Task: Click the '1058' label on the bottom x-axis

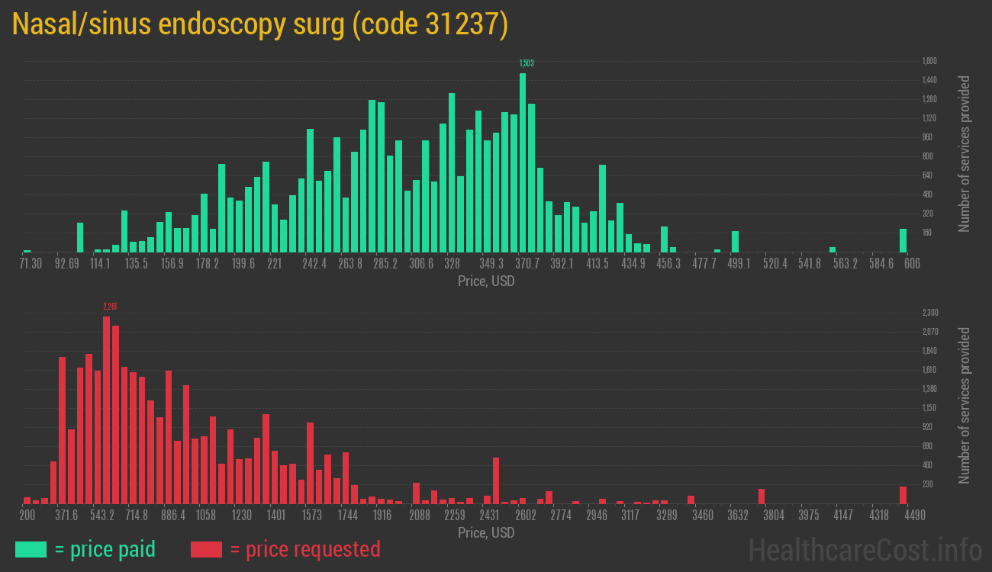Action: 206,516
